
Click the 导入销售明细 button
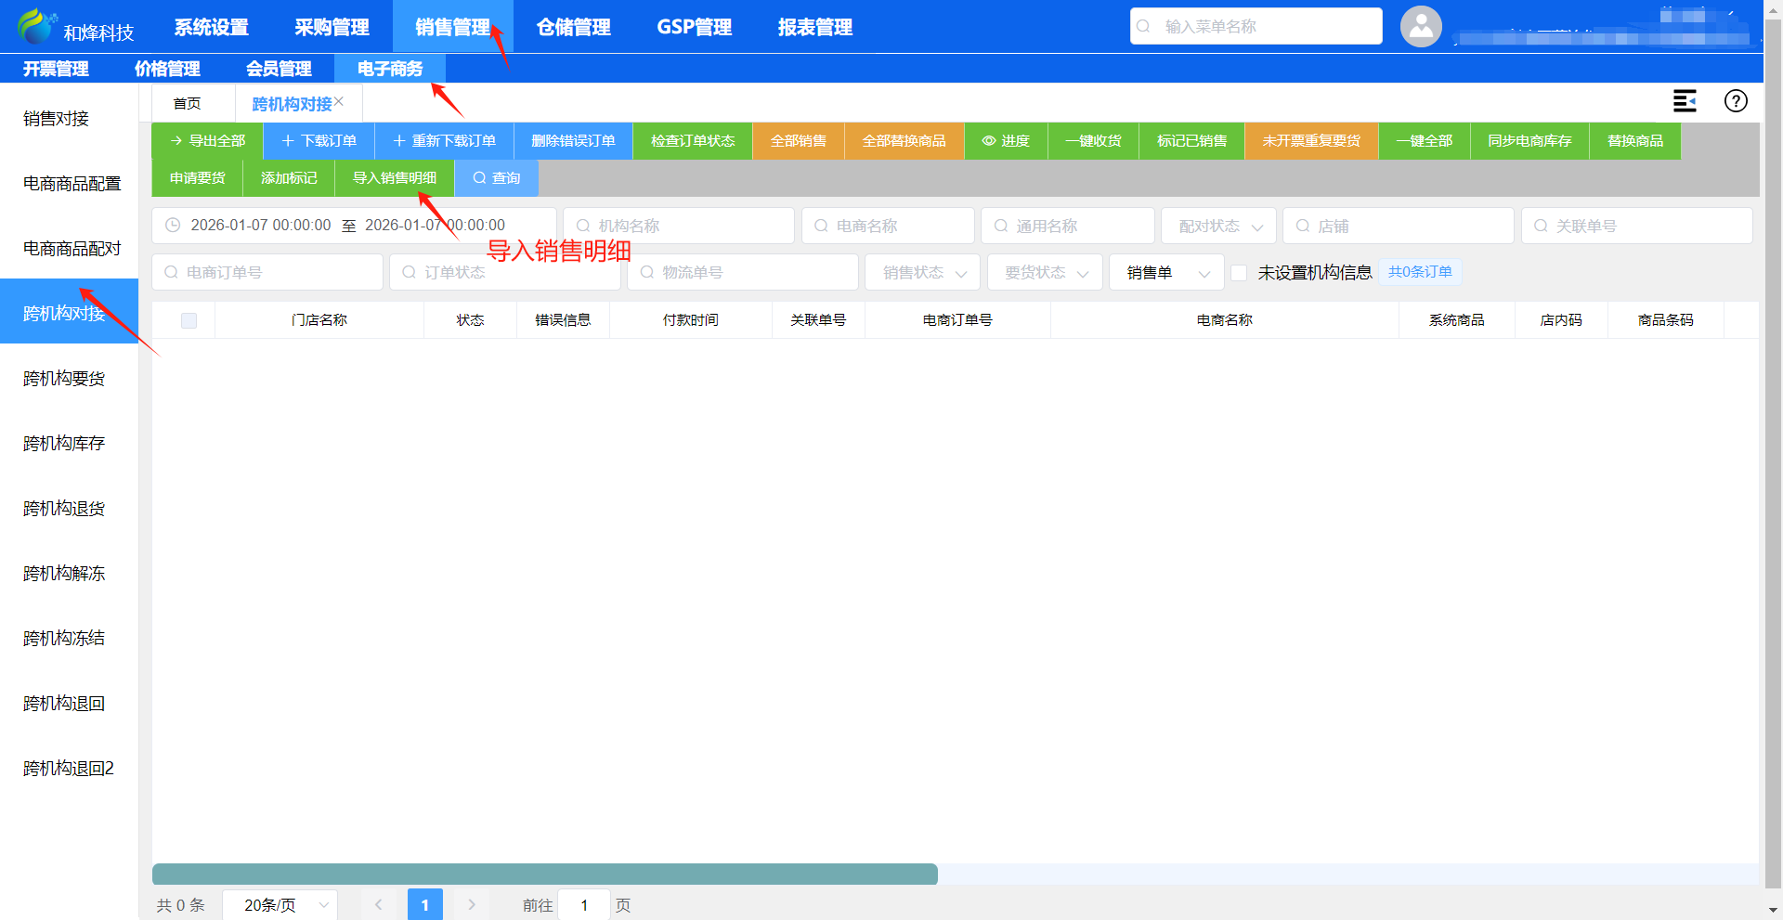coord(395,178)
